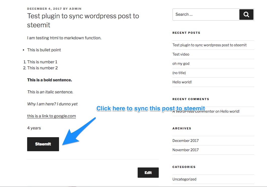Click the text 'This is number 2'
267x187 pixels.
pyautogui.click(x=42, y=68)
